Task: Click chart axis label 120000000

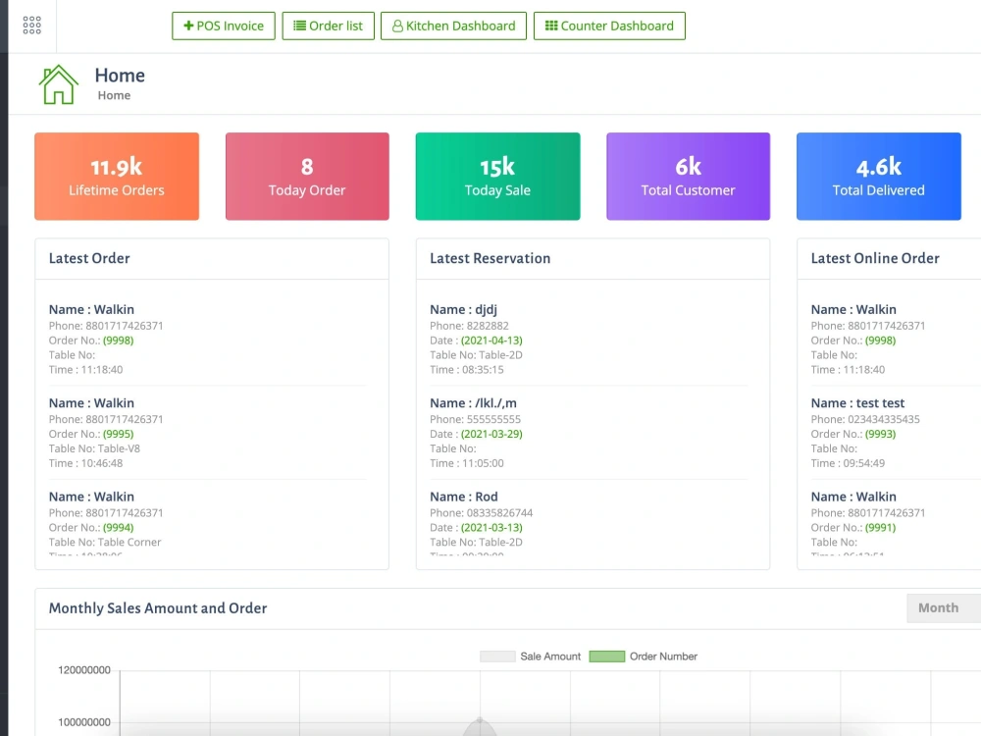Action: (x=83, y=670)
